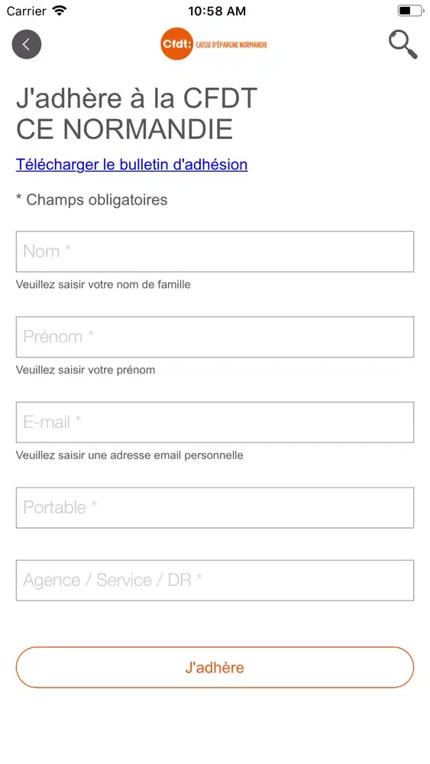Screen dimensions: 430x764
Task: Focus the Nom input field
Action: pyautogui.click(x=215, y=251)
